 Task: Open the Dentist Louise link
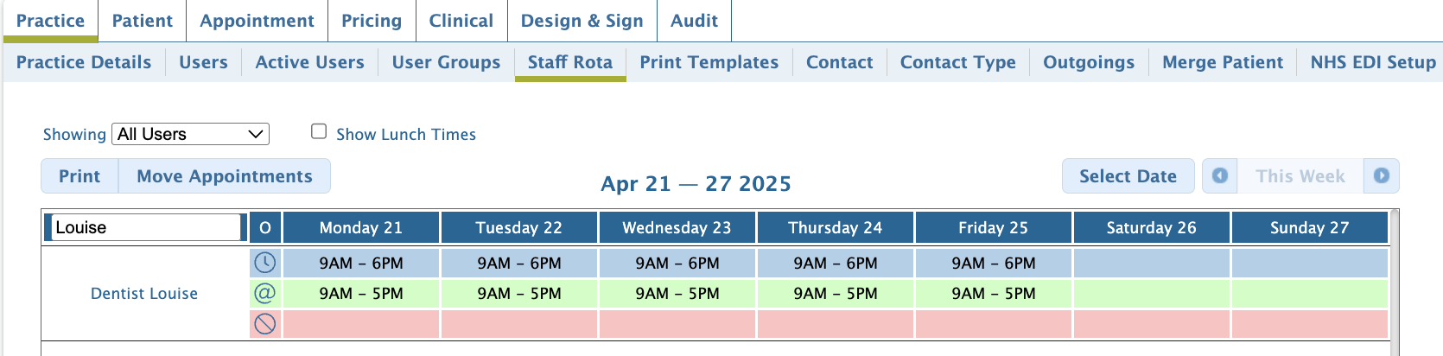point(144,294)
